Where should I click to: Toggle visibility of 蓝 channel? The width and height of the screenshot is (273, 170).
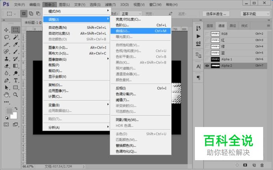point(207,53)
